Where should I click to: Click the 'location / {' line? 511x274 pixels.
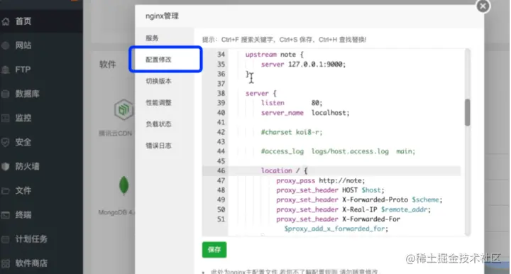284,171
